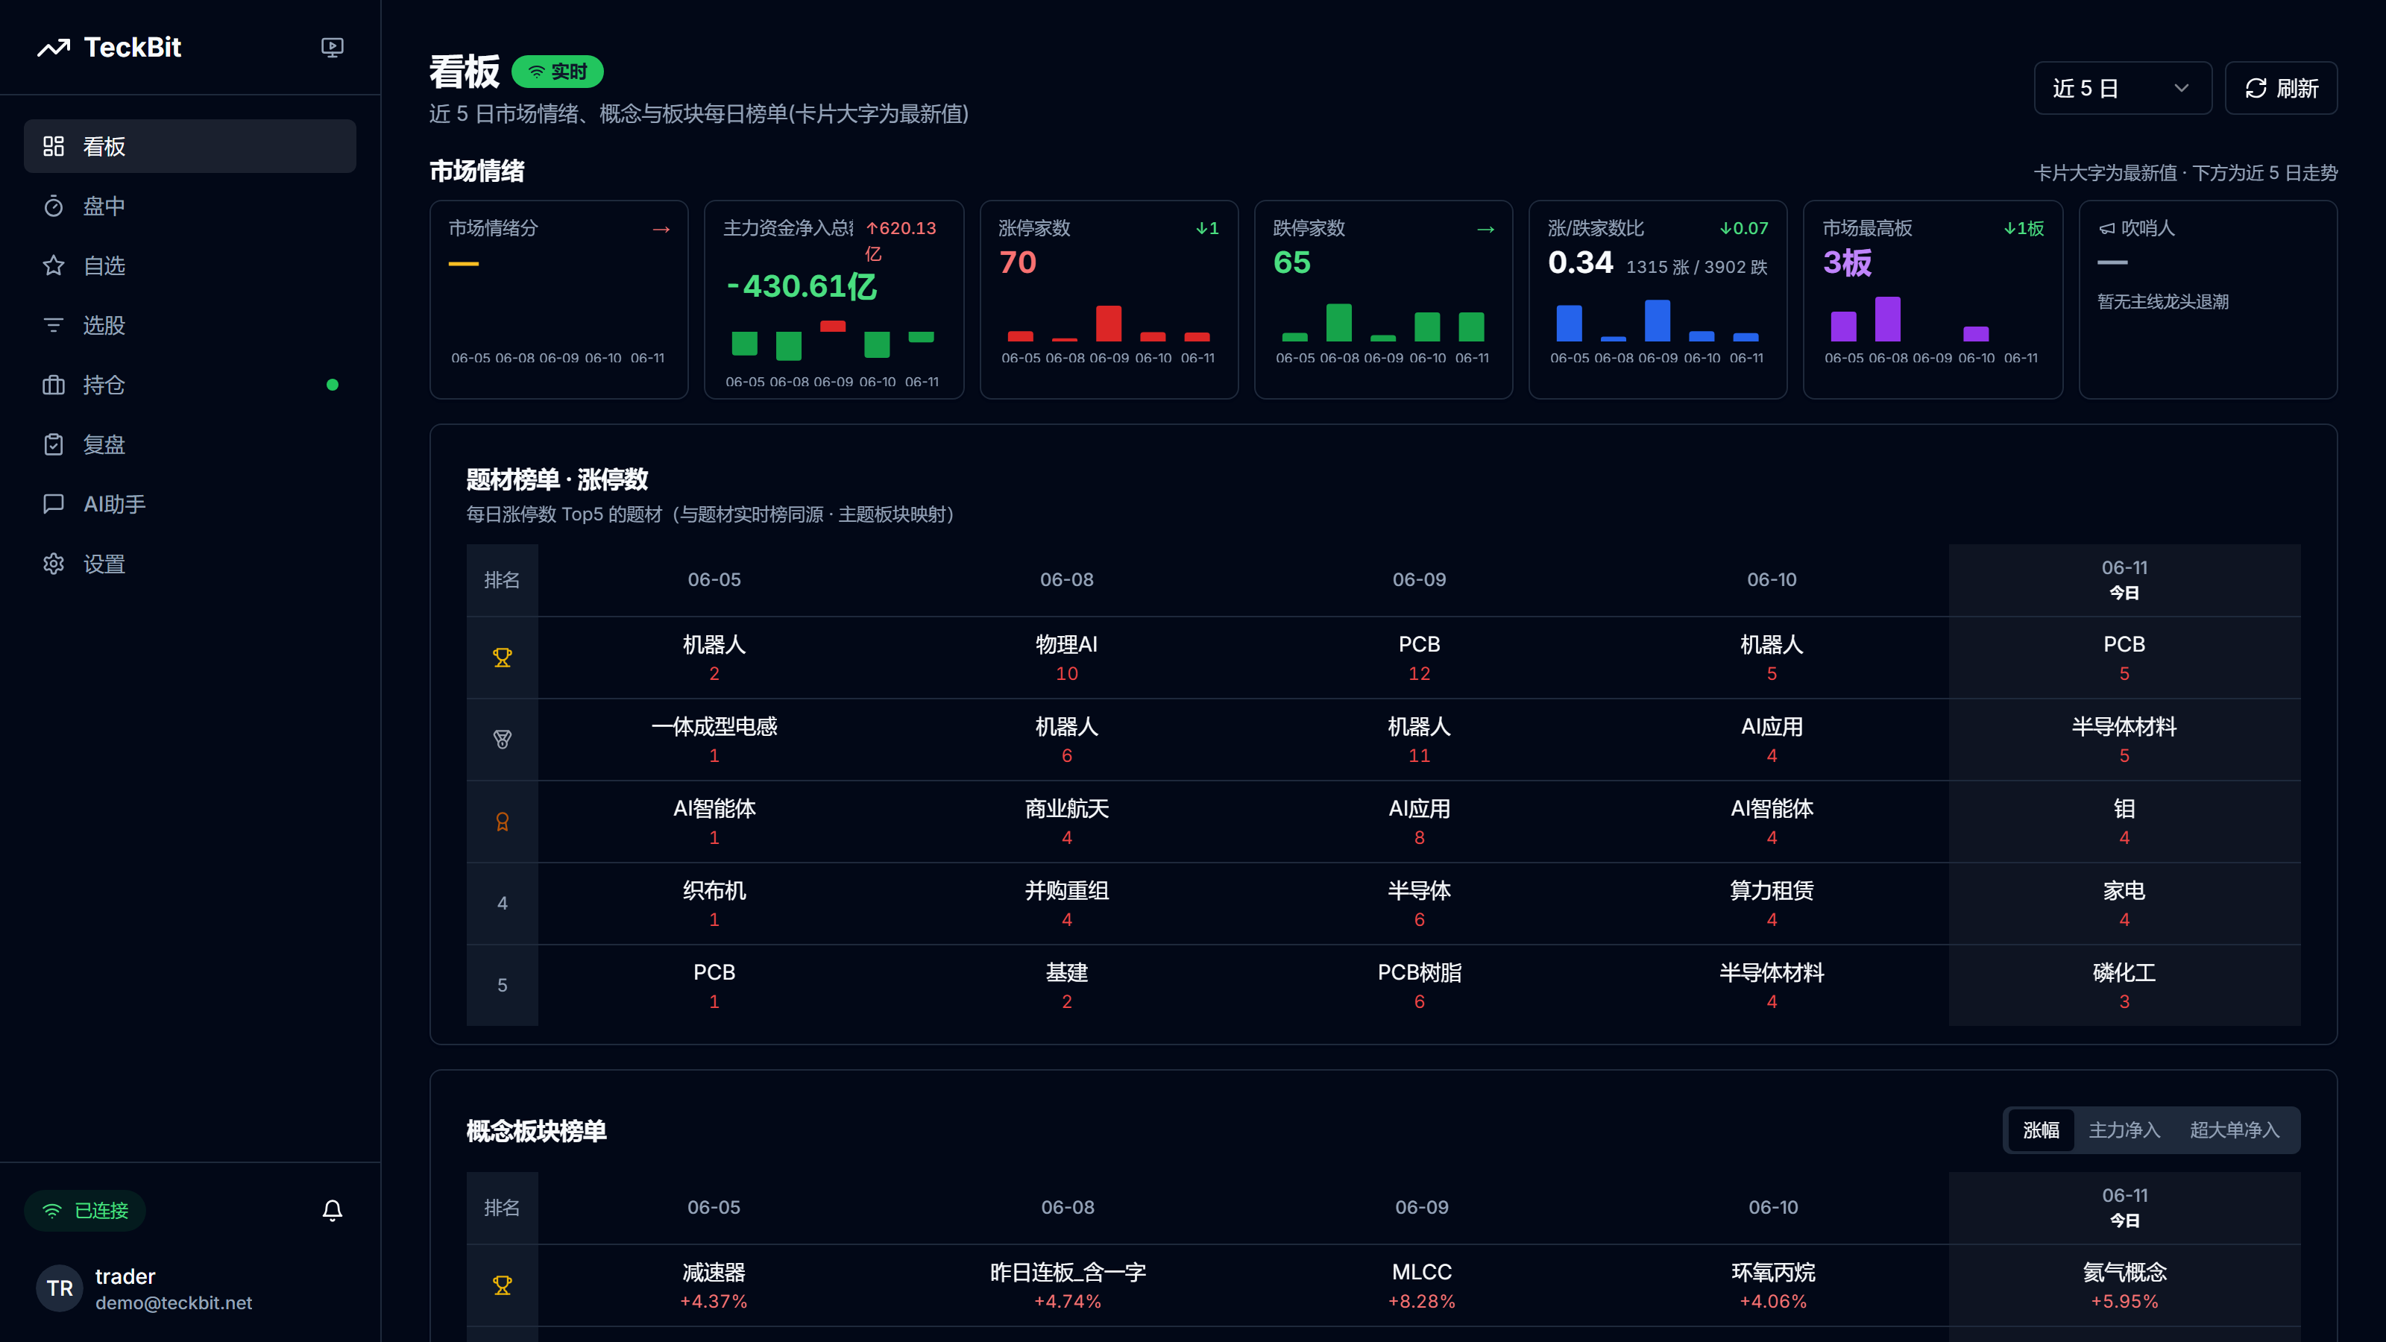Click the presentation screen icon beside TeckBit
This screenshot has height=1342, width=2386.
click(332, 47)
